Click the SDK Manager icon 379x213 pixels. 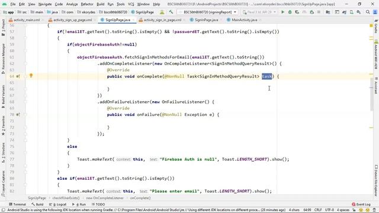pos(359,12)
